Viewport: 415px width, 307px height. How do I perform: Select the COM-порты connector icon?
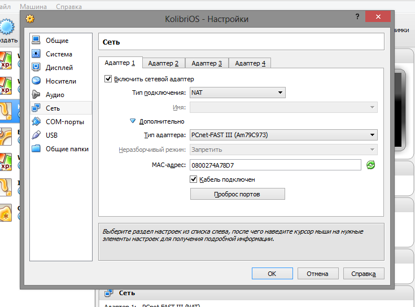point(36,121)
